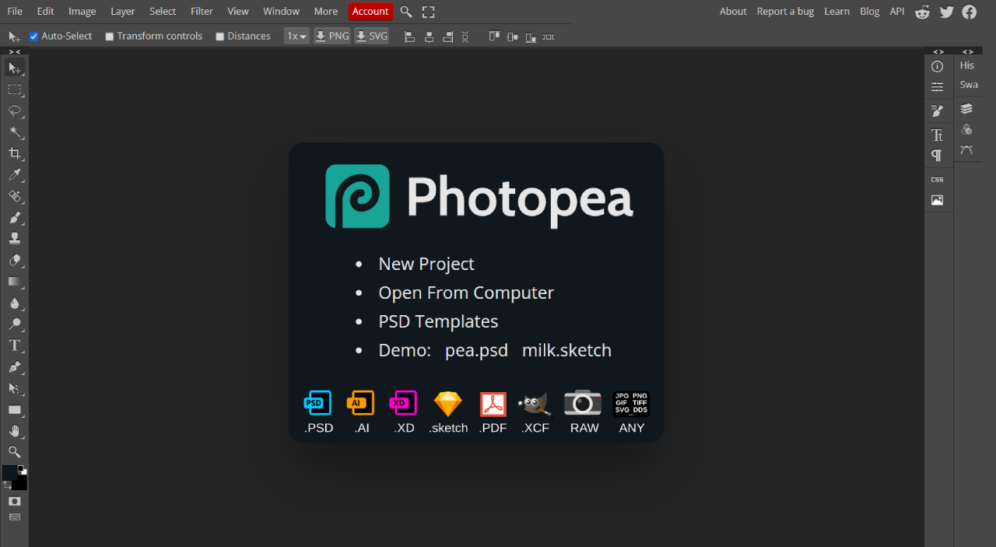This screenshot has height=547, width=996.
Task: Open the CSS panel icon
Action: tap(937, 180)
